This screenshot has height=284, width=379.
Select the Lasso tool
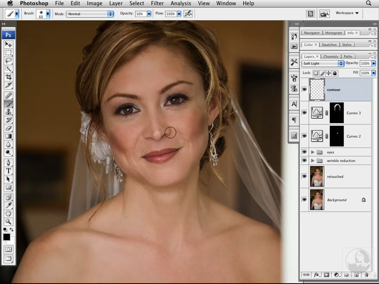9,61
